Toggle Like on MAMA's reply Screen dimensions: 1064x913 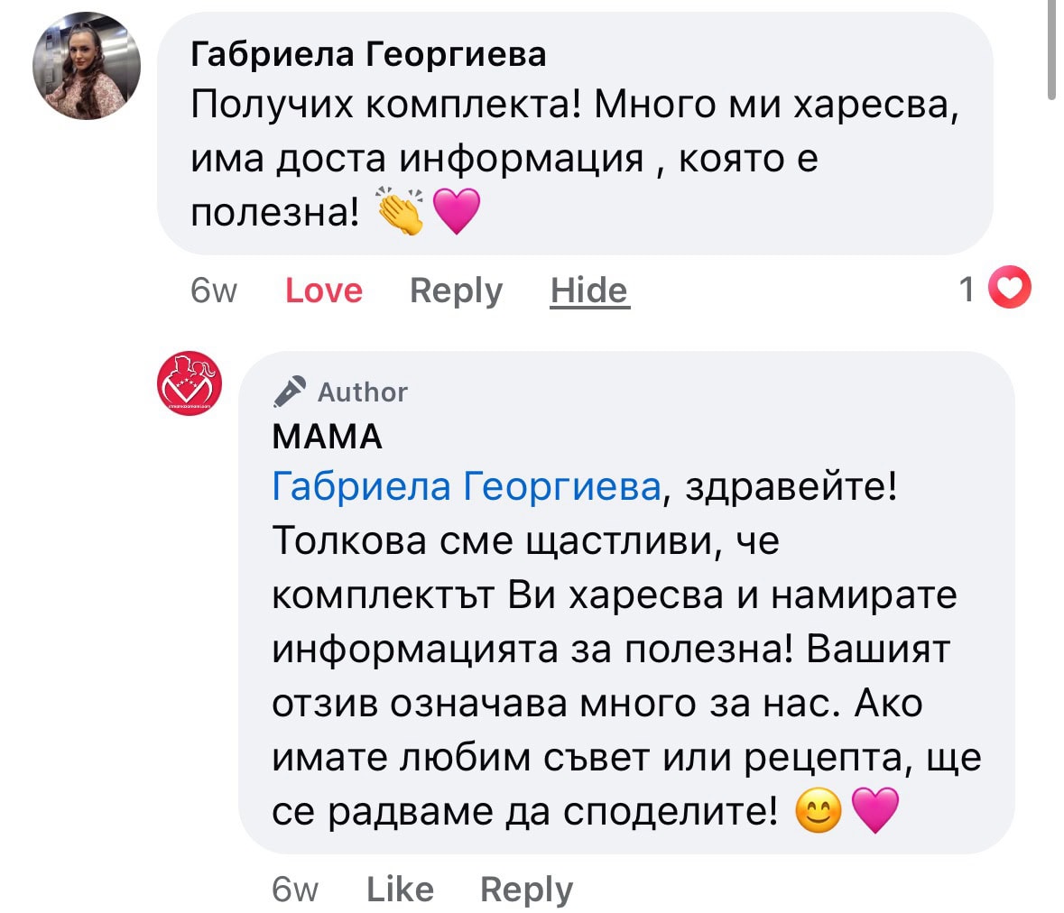(x=400, y=890)
